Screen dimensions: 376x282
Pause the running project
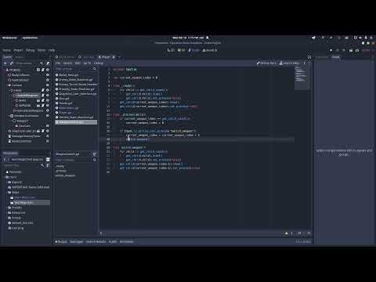coord(338,50)
